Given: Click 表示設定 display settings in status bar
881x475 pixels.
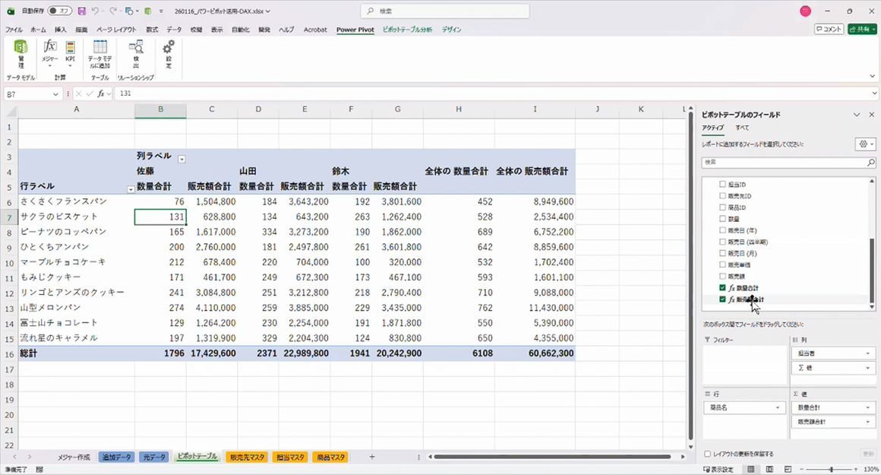Looking at the screenshot, I should [718, 469].
